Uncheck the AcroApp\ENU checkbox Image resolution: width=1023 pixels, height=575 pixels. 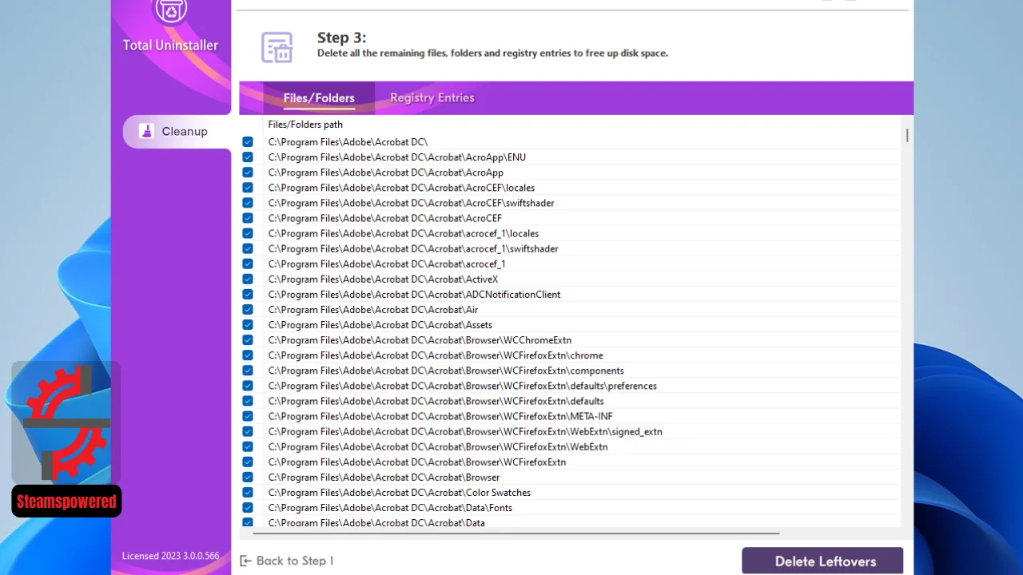[248, 157]
